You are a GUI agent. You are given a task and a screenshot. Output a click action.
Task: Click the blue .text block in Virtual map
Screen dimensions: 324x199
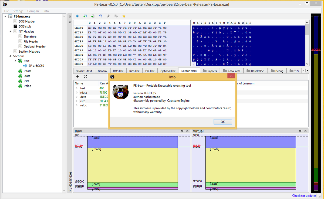pyautogui.click(x=251, y=141)
